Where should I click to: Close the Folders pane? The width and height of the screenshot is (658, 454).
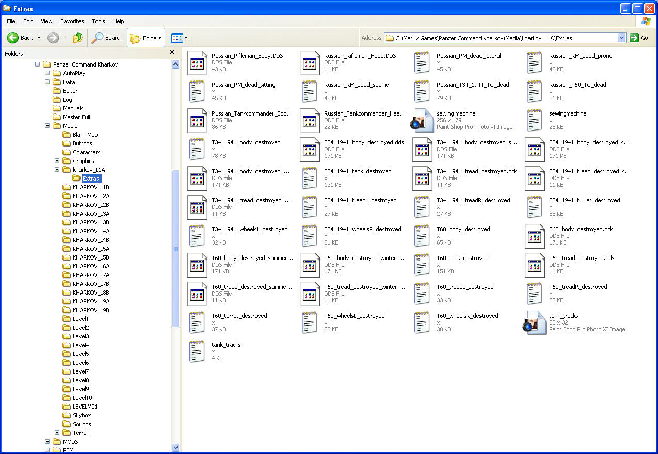coord(172,52)
